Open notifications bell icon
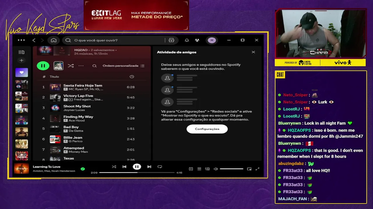The image size is (373, 209). tap(187, 40)
